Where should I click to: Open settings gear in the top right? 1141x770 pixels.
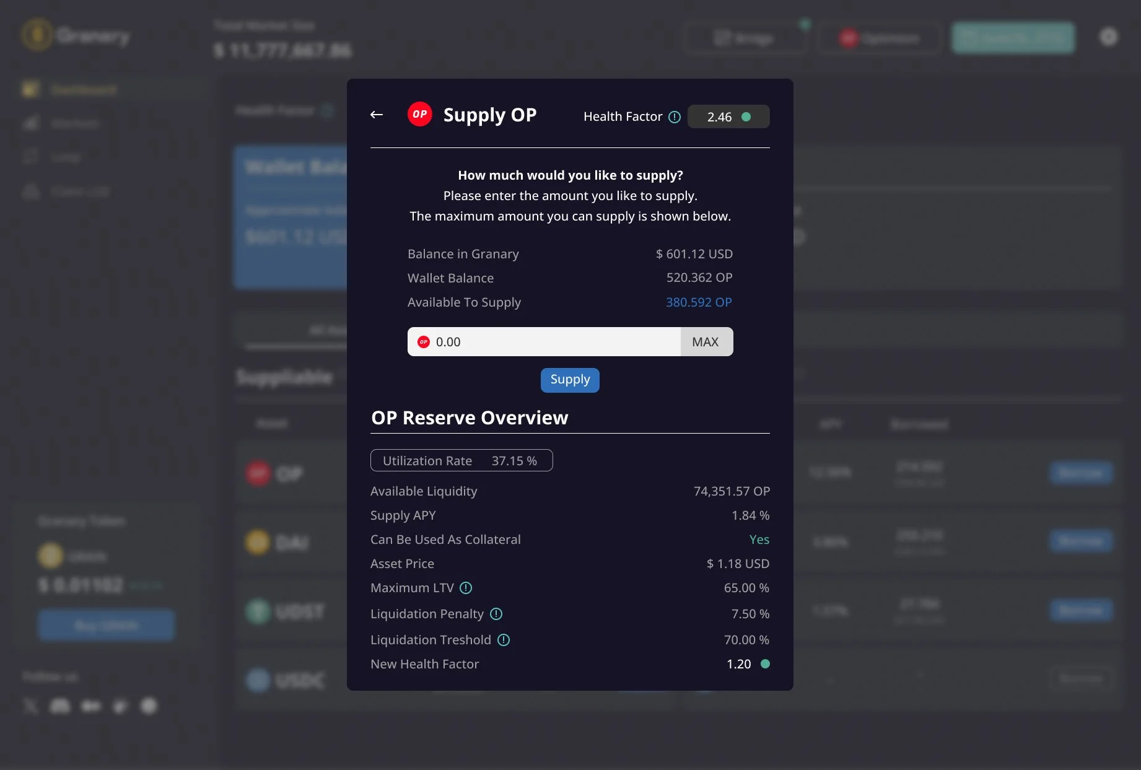[x=1108, y=37]
